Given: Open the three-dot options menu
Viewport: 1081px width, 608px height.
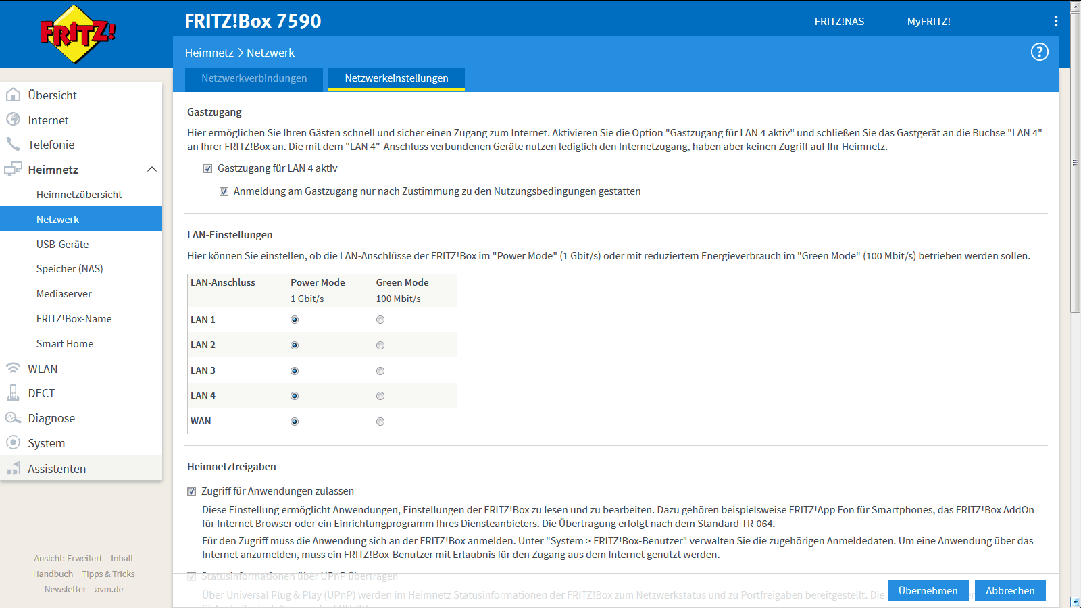Looking at the screenshot, I should pos(1055,21).
